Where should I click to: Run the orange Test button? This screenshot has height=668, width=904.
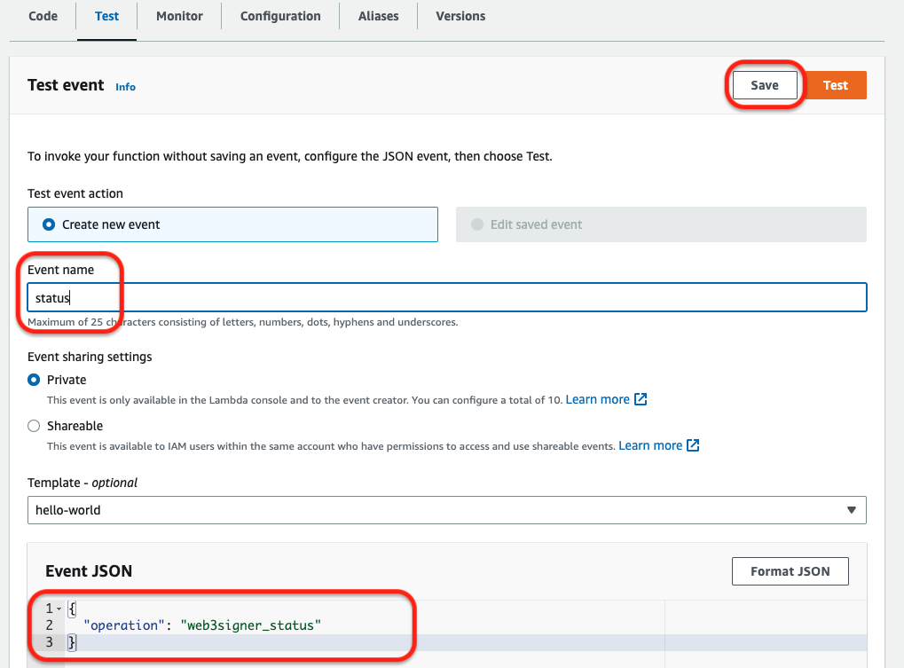(835, 85)
